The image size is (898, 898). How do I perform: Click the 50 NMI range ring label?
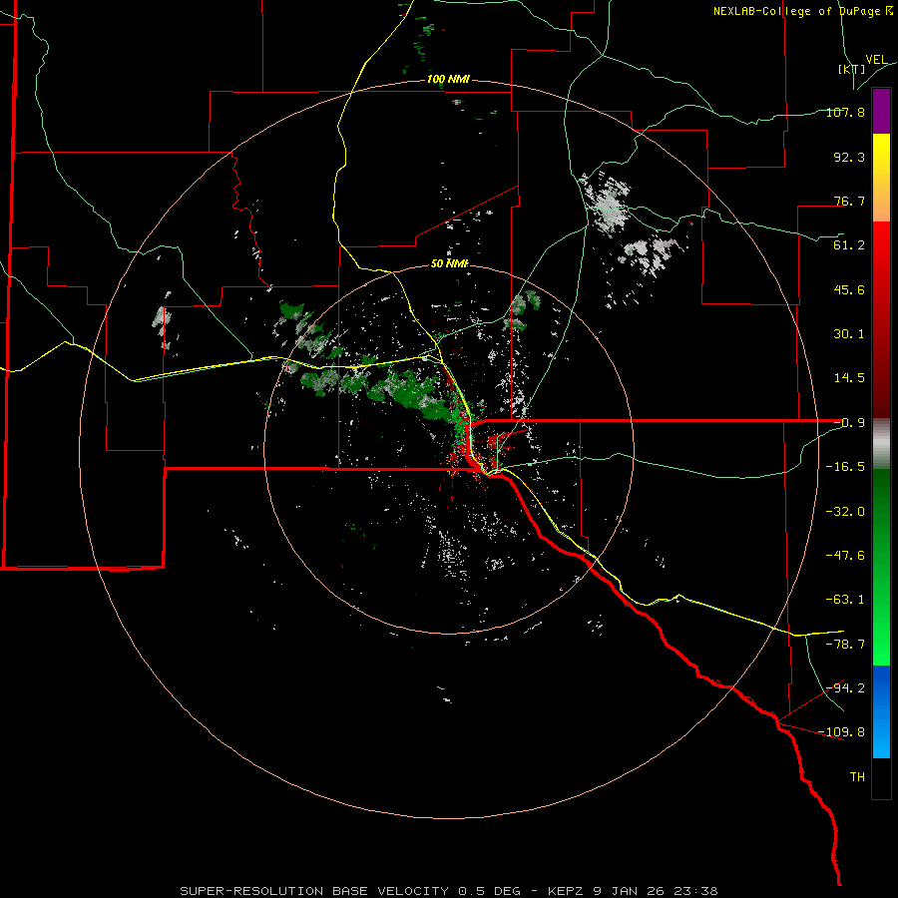click(450, 263)
